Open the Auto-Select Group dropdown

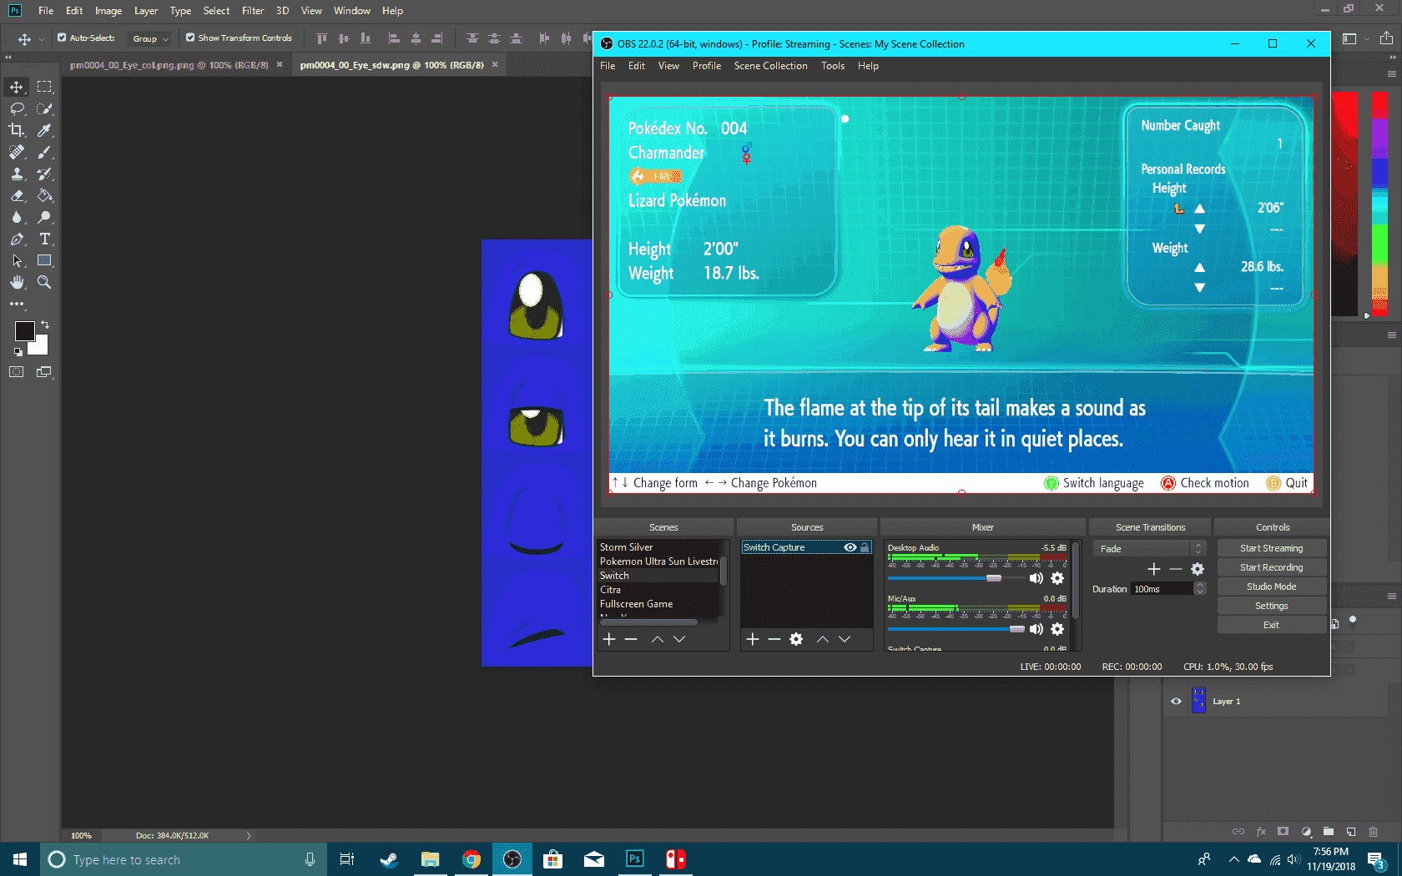pyautogui.click(x=150, y=38)
